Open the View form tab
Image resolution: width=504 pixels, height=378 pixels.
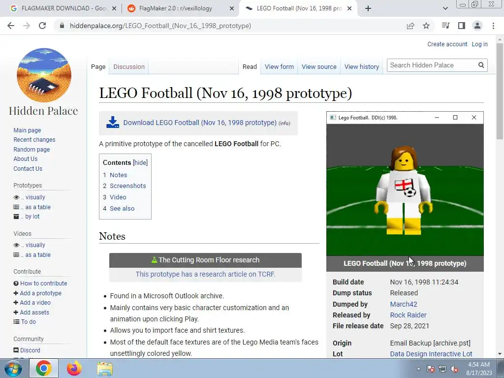[279, 66]
